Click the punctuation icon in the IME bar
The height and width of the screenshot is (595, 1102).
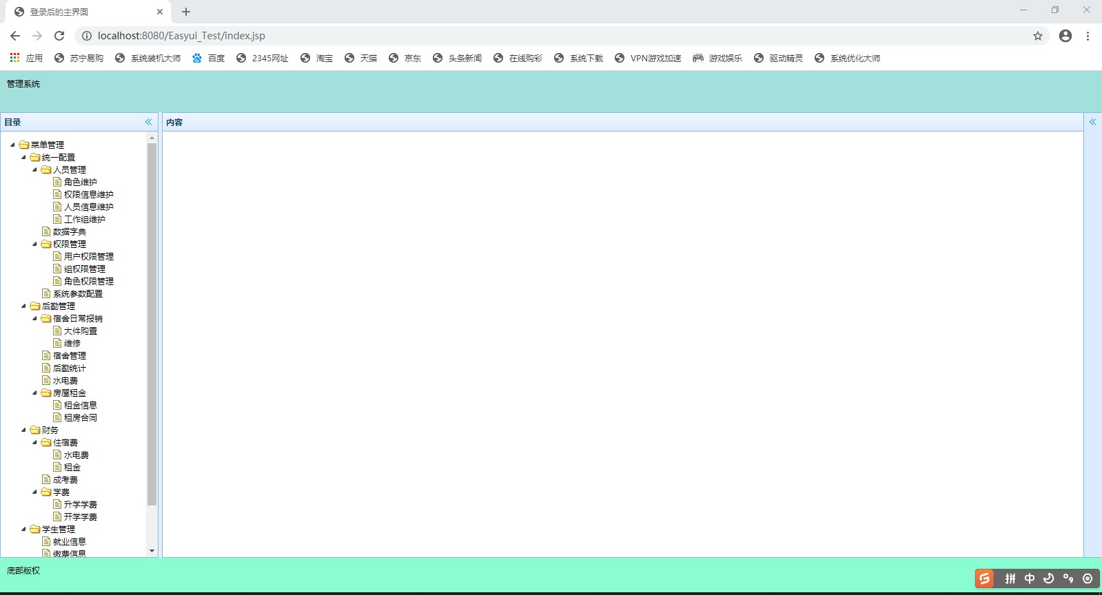1068,578
